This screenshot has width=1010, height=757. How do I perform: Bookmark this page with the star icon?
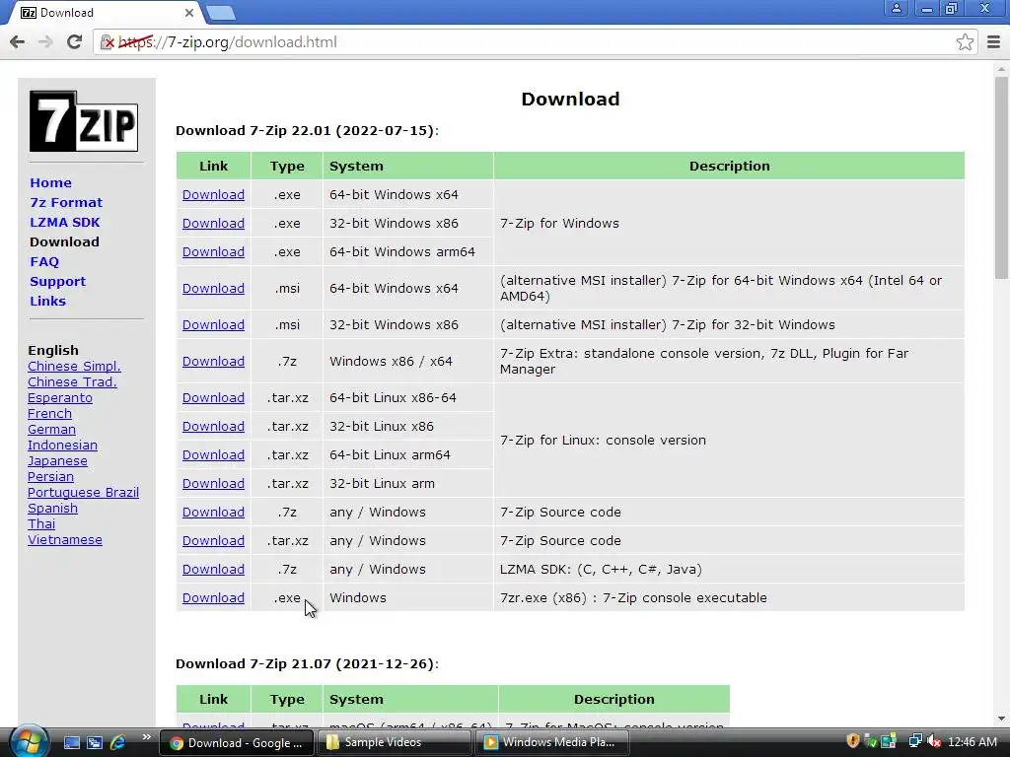coord(965,42)
